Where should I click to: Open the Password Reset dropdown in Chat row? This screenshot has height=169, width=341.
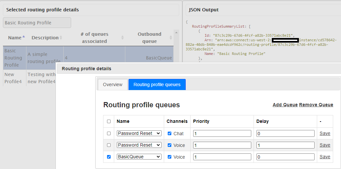click(139, 133)
